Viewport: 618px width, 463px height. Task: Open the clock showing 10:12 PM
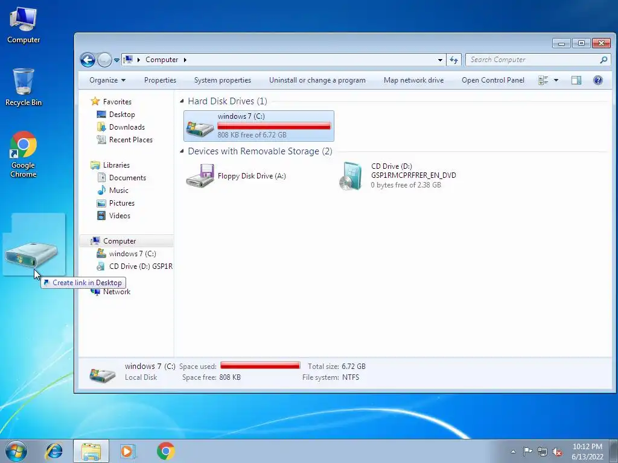pos(587,452)
